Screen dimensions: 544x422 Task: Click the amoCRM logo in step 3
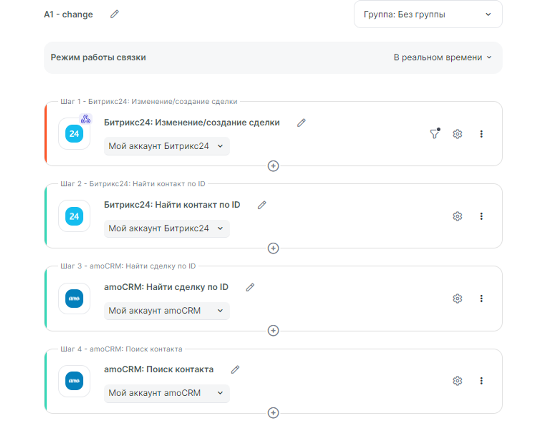coord(74,299)
